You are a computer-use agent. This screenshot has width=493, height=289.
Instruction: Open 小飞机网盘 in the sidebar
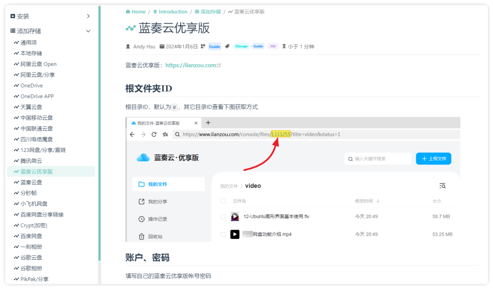coord(51,204)
